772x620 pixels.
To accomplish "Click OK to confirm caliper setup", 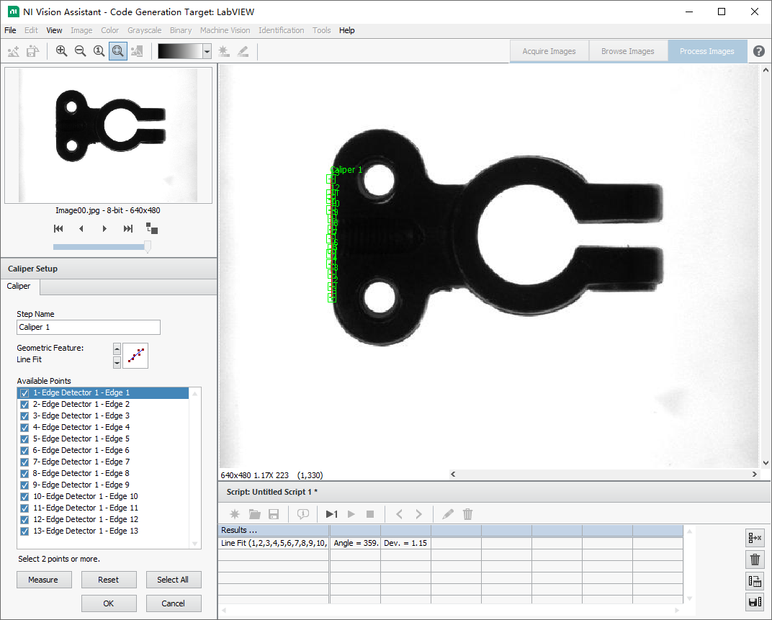I will click(109, 603).
